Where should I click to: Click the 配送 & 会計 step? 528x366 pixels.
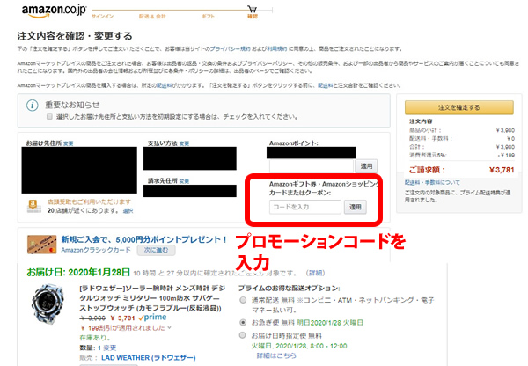tap(152, 16)
